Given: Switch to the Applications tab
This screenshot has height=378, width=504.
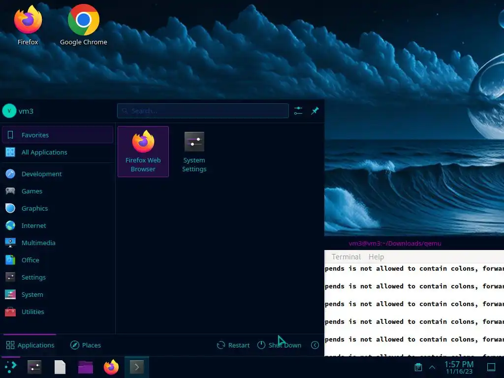Looking at the screenshot, I should pyautogui.click(x=30, y=345).
